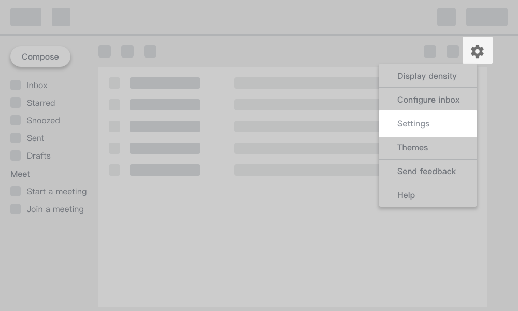Select Configure inbox in the dropdown menu
This screenshot has height=311, width=518.
(x=428, y=100)
